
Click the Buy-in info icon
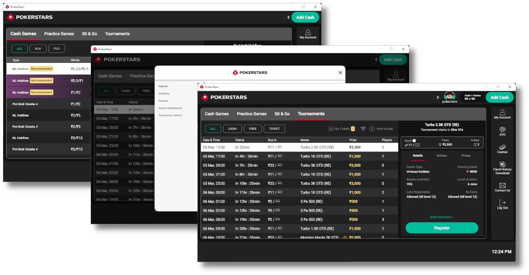point(414,141)
